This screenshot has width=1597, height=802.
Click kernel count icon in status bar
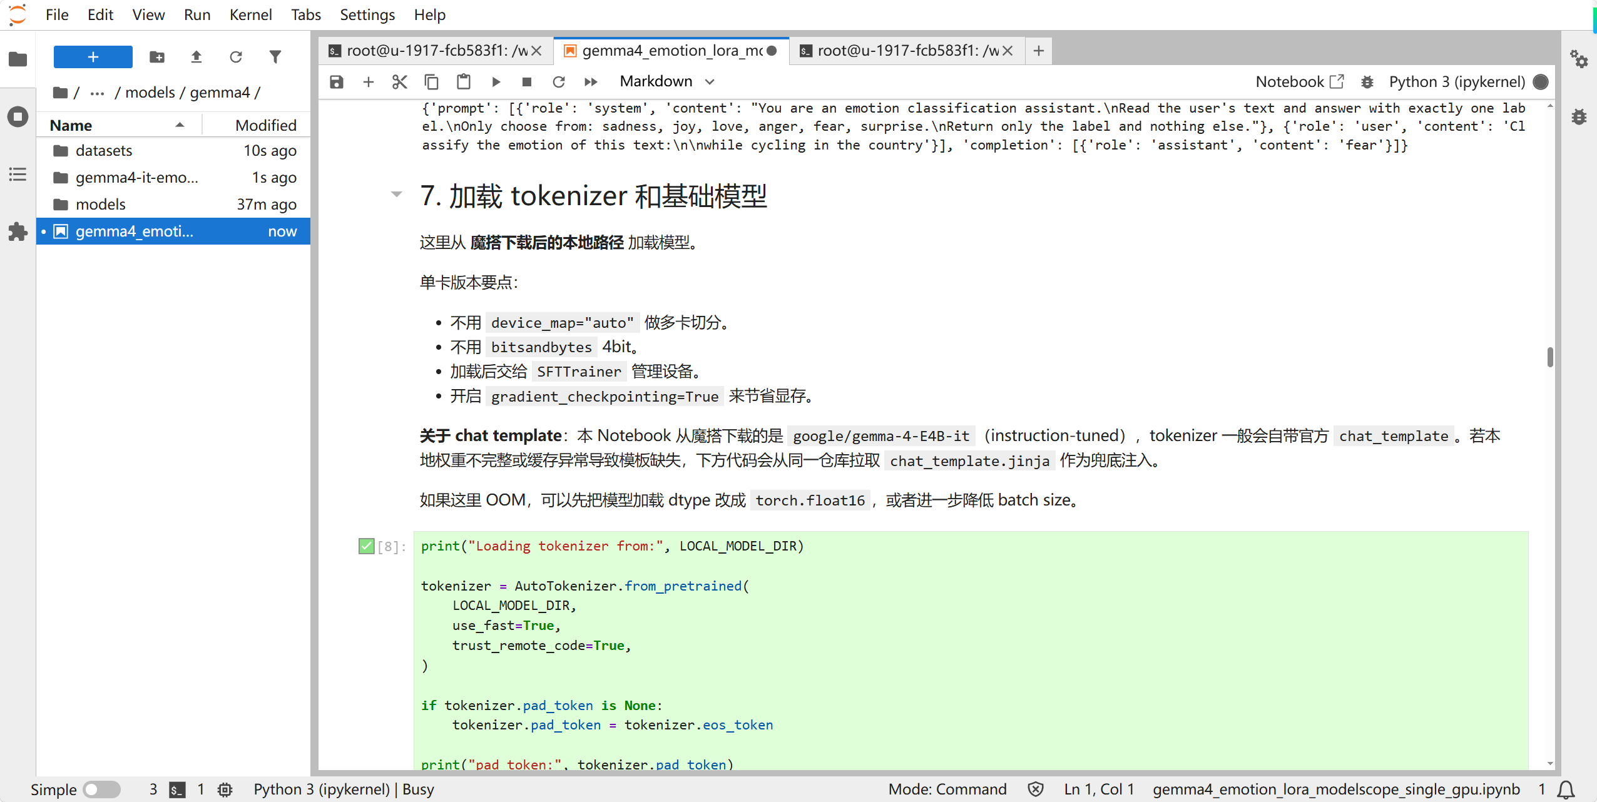click(225, 789)
